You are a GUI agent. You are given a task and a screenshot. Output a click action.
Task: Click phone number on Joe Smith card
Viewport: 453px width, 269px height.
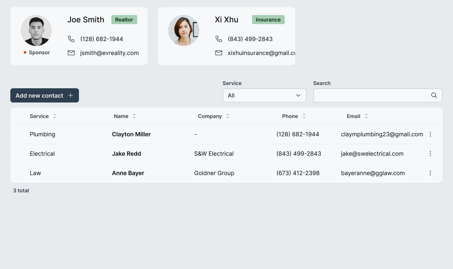click(x=102, y=39)
